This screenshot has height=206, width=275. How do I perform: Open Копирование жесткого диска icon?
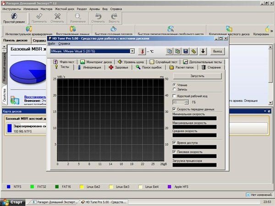(229, 28)
